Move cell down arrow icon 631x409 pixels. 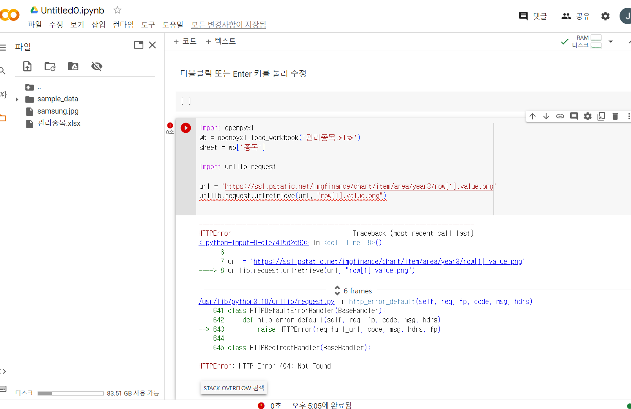click(546, 116)
